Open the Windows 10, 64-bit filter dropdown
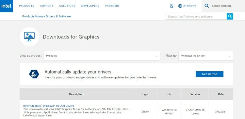The image size is (245, 119). (x=205, y=56)
